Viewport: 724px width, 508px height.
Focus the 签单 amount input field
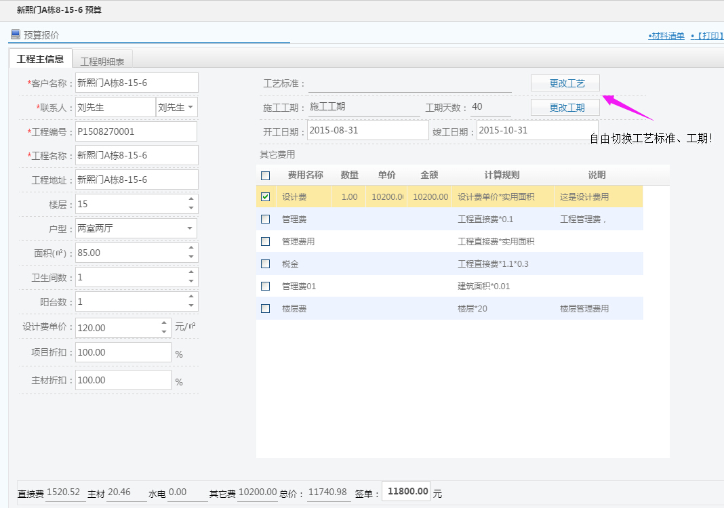[406, 492]
